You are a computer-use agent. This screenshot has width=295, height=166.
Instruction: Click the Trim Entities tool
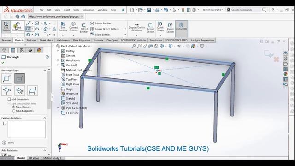point(63,27)
